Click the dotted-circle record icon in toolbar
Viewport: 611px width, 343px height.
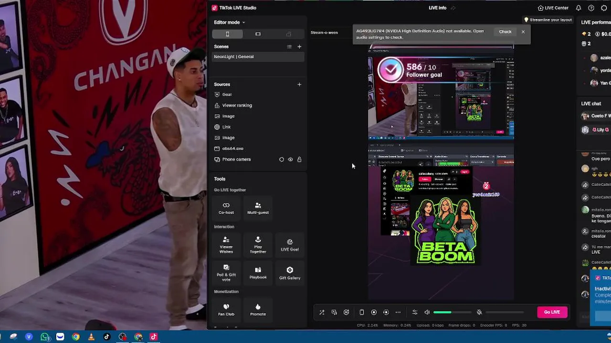pyautogui.click(x=386, y=313)
